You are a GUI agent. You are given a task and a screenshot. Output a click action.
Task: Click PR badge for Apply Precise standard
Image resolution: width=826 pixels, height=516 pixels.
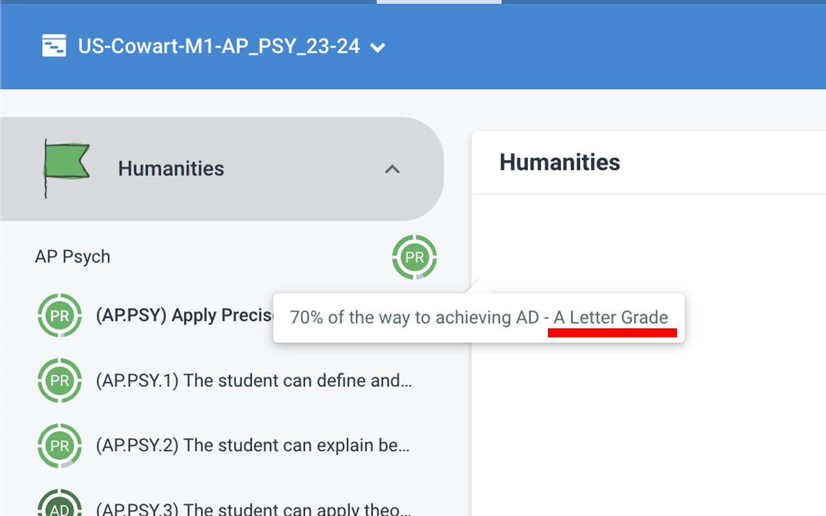(59, 316)
